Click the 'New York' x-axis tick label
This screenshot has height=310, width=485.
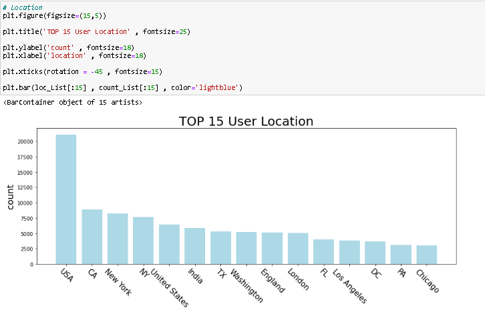coord(118,282)
